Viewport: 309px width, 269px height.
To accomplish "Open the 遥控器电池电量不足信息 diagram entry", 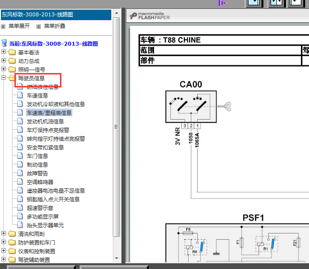I will click(x=56, y=191).
